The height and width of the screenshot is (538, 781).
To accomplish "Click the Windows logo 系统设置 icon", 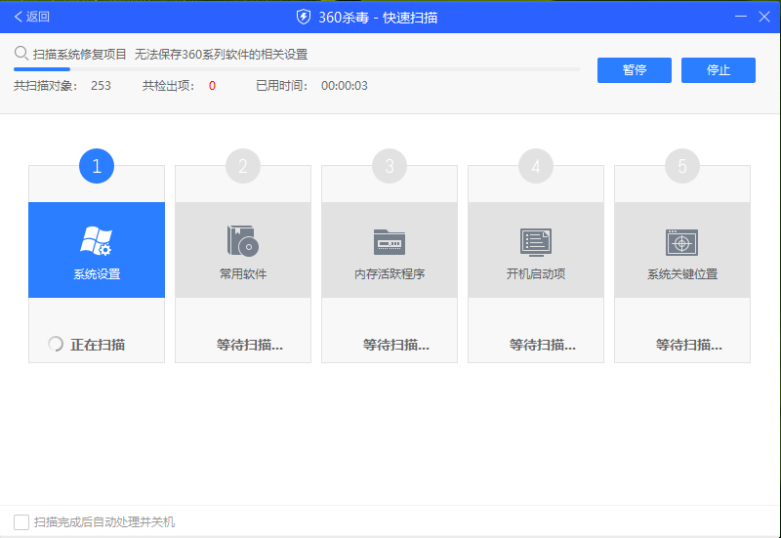I will (x=96, y=240).
